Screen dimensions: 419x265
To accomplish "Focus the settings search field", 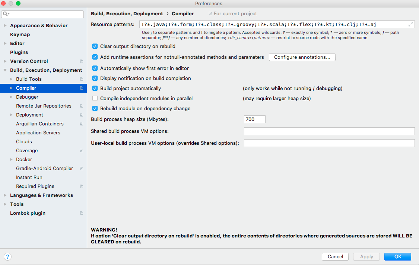I will 42,14.
